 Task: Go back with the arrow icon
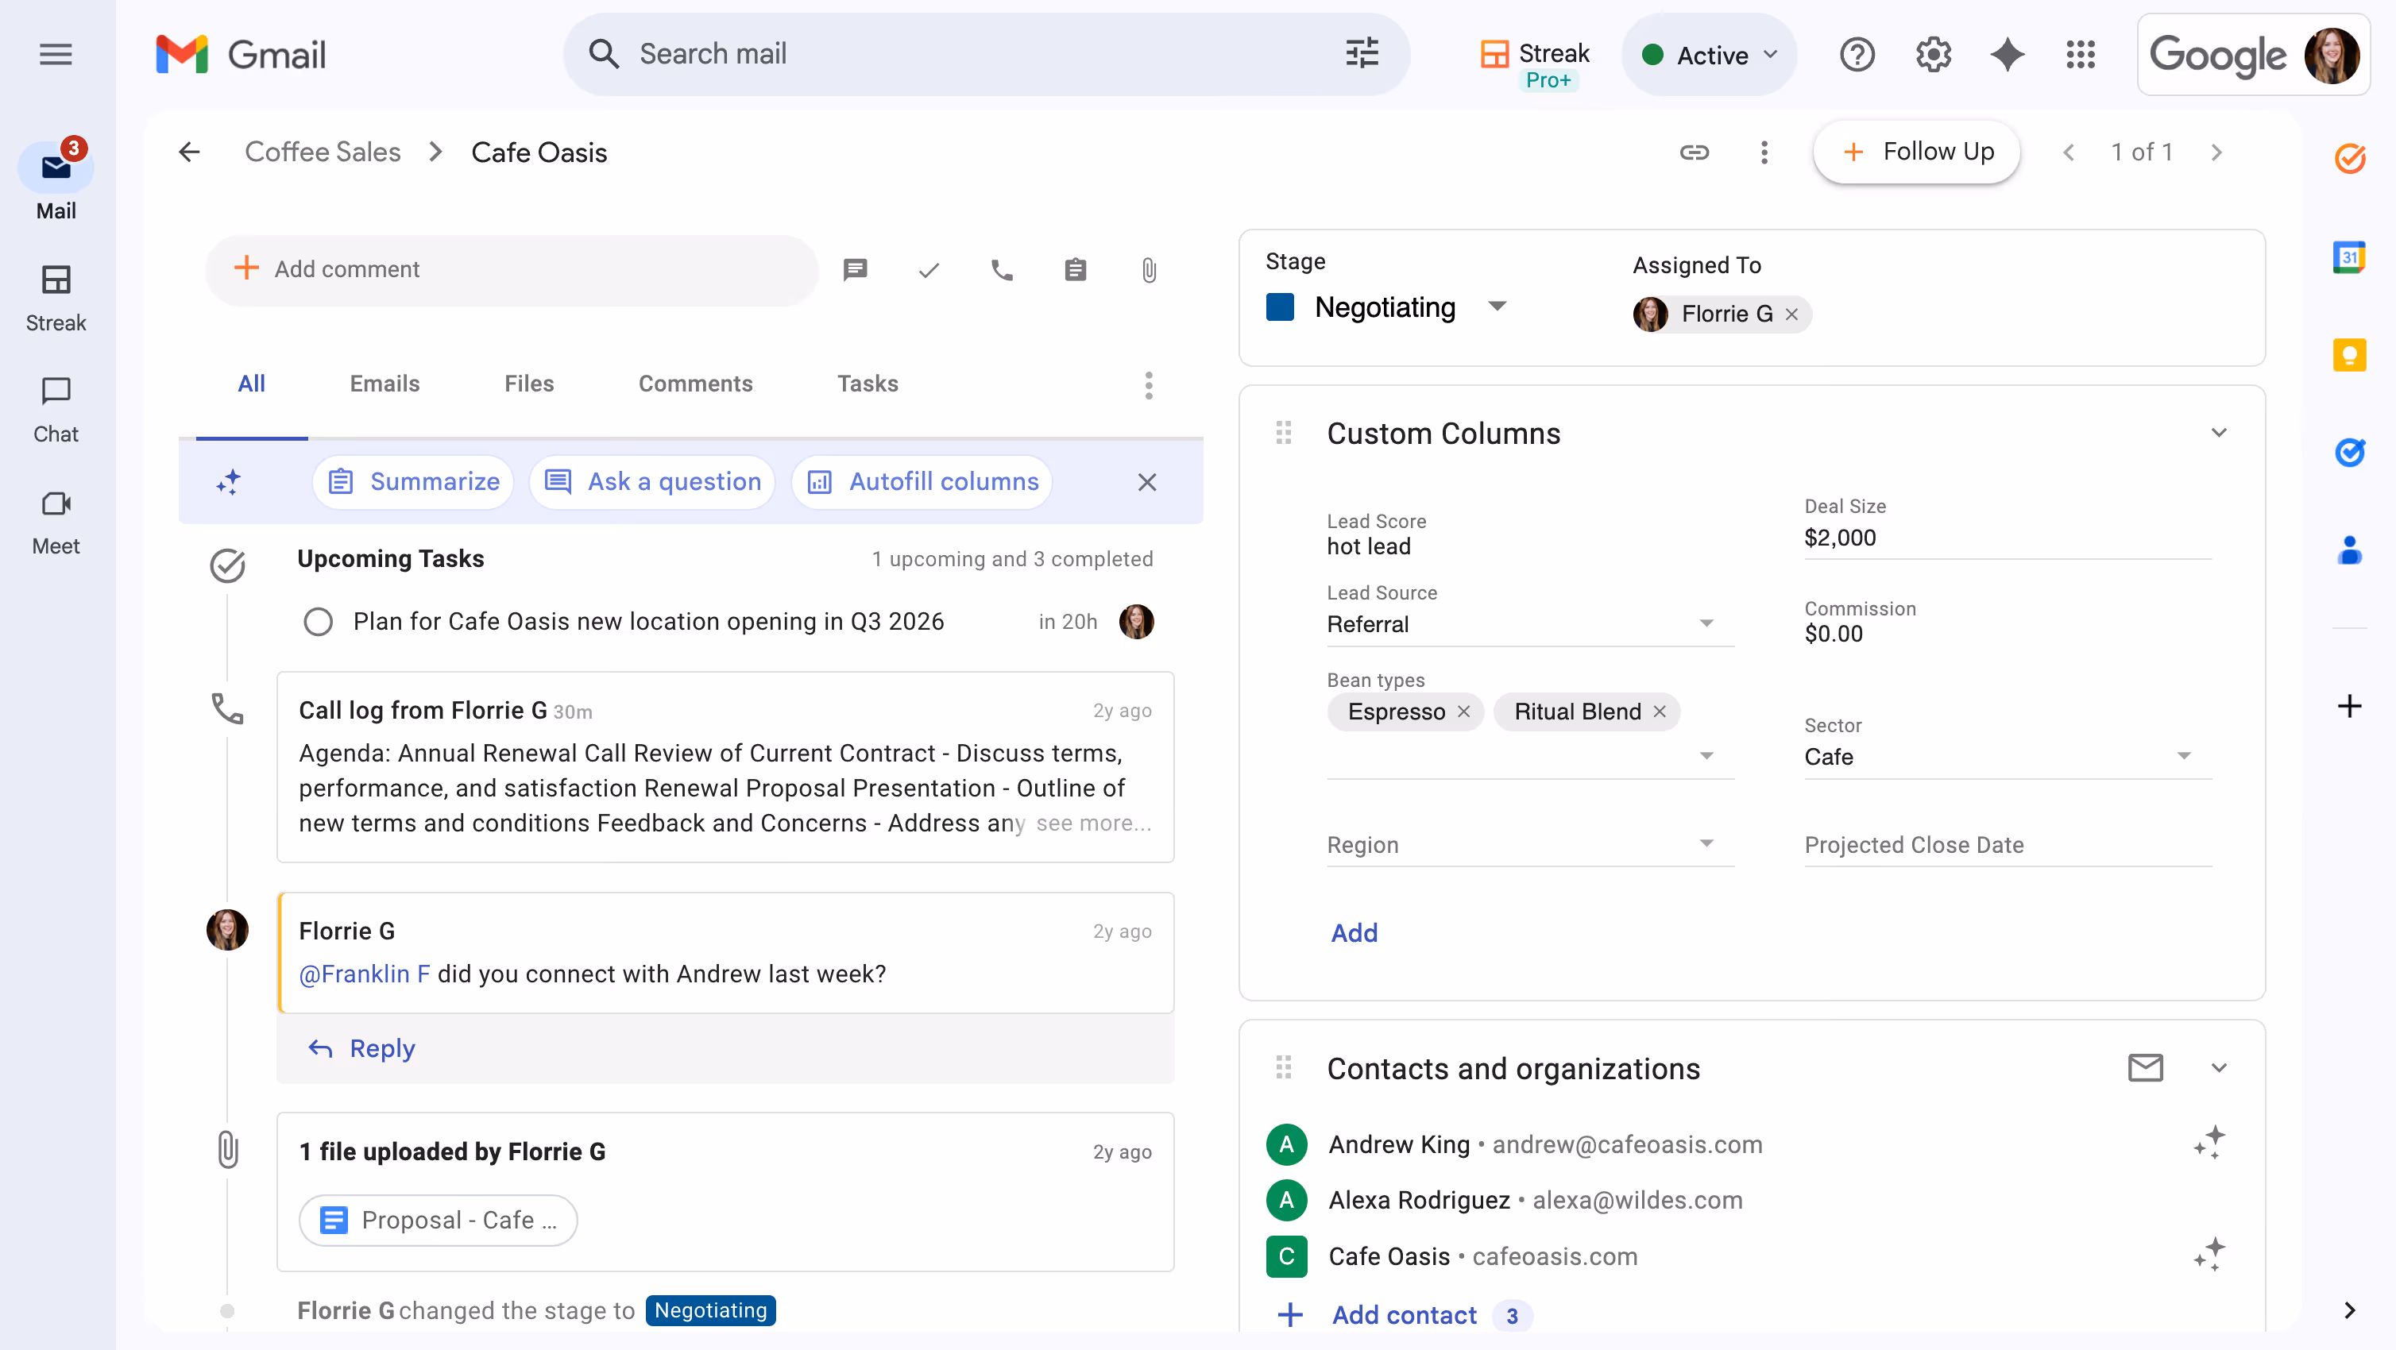(x=189, y=152)
